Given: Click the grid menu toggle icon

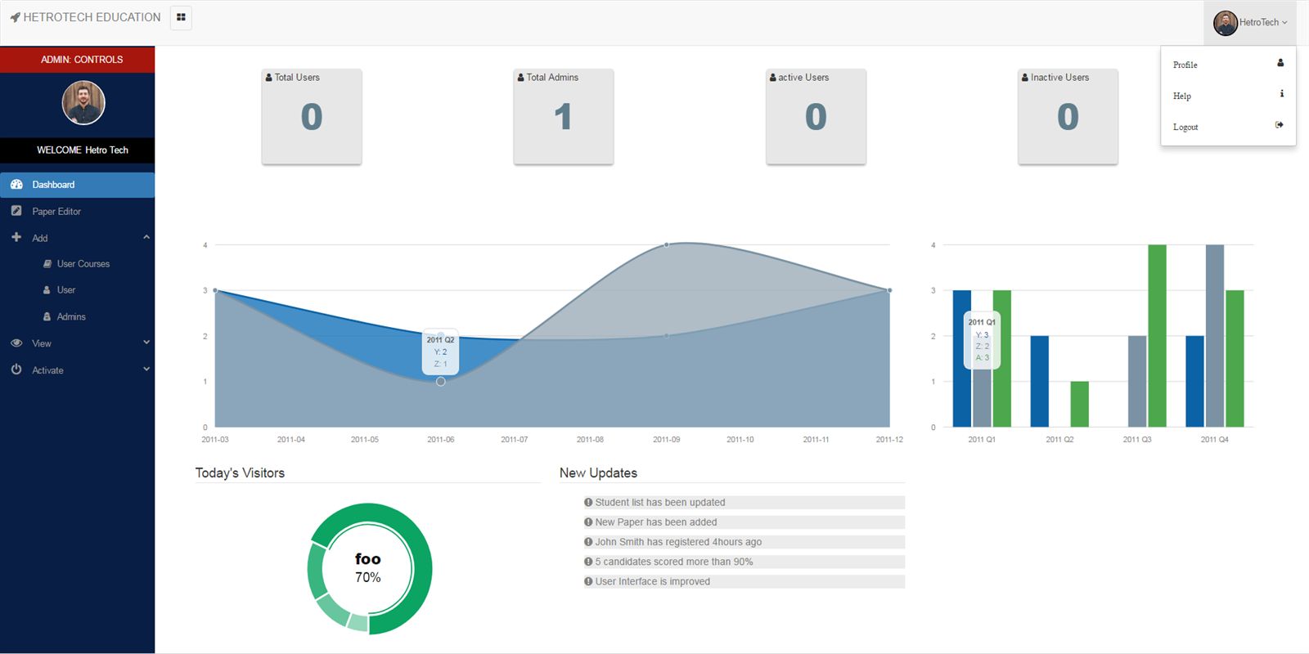Looking at the screenshot, I should click(x=181, y=17).
